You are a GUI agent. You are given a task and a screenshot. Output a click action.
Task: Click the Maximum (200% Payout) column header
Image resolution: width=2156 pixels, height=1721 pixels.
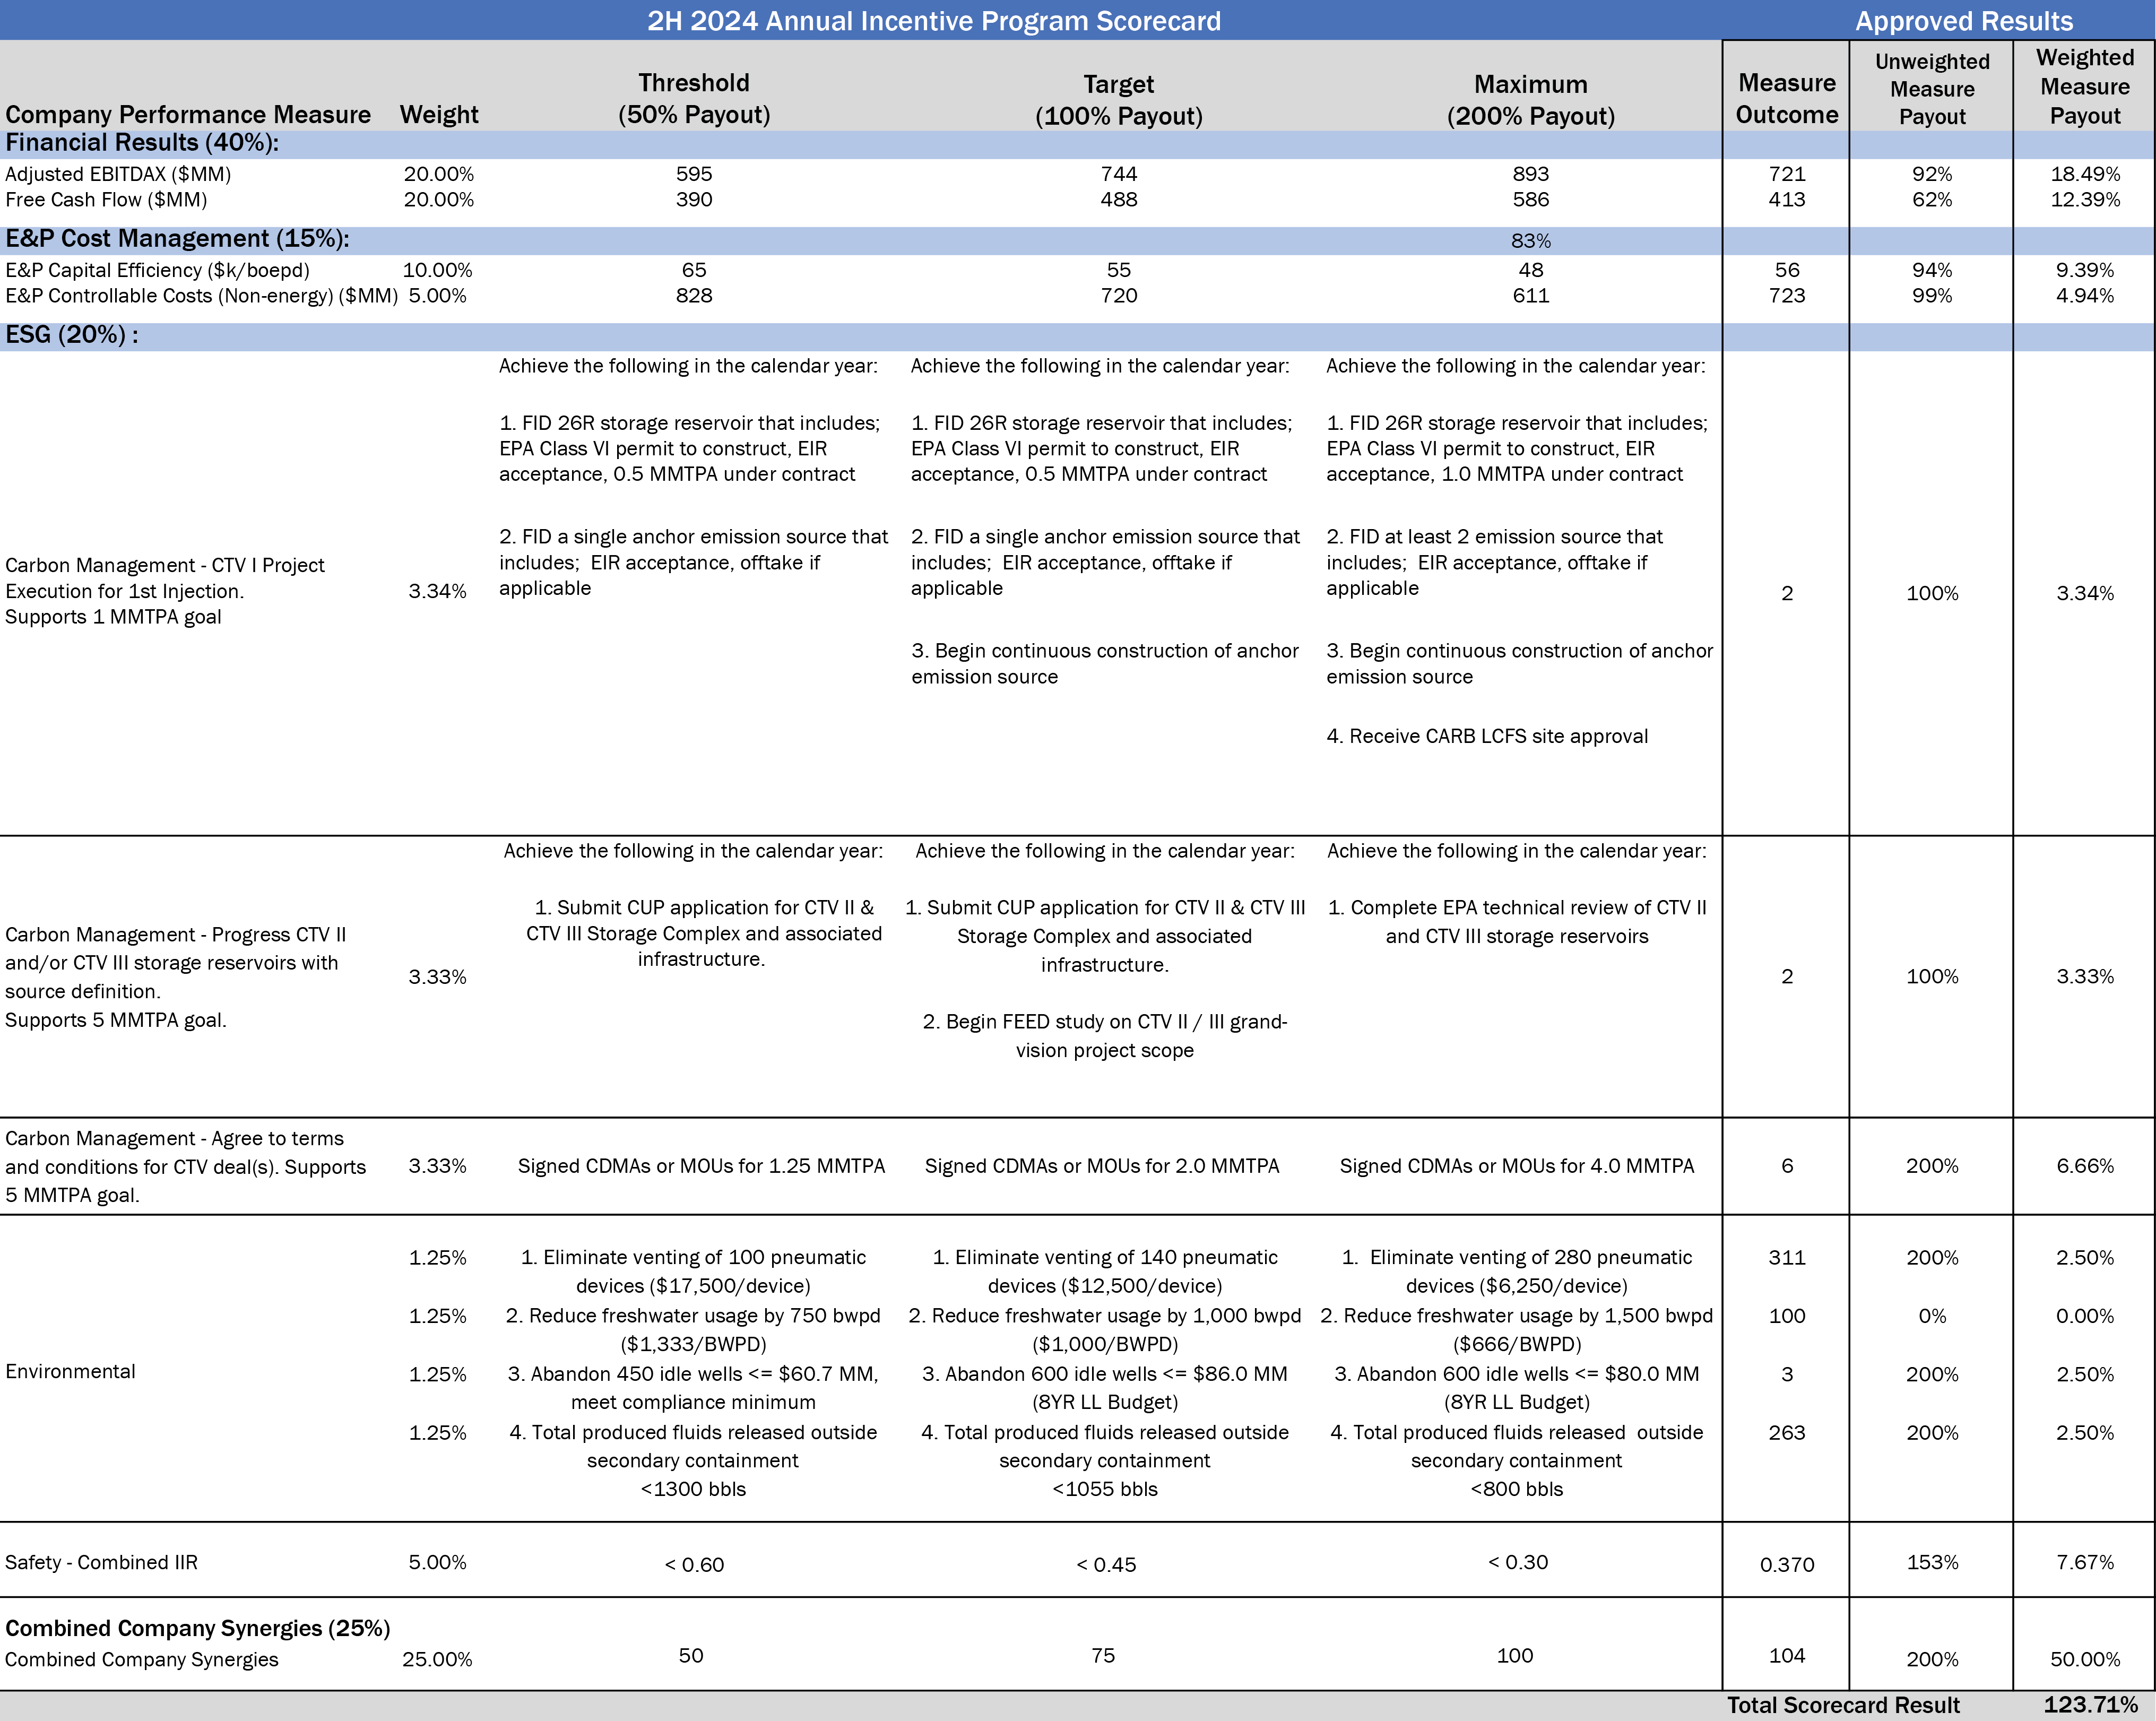(x=1530, y=100)
